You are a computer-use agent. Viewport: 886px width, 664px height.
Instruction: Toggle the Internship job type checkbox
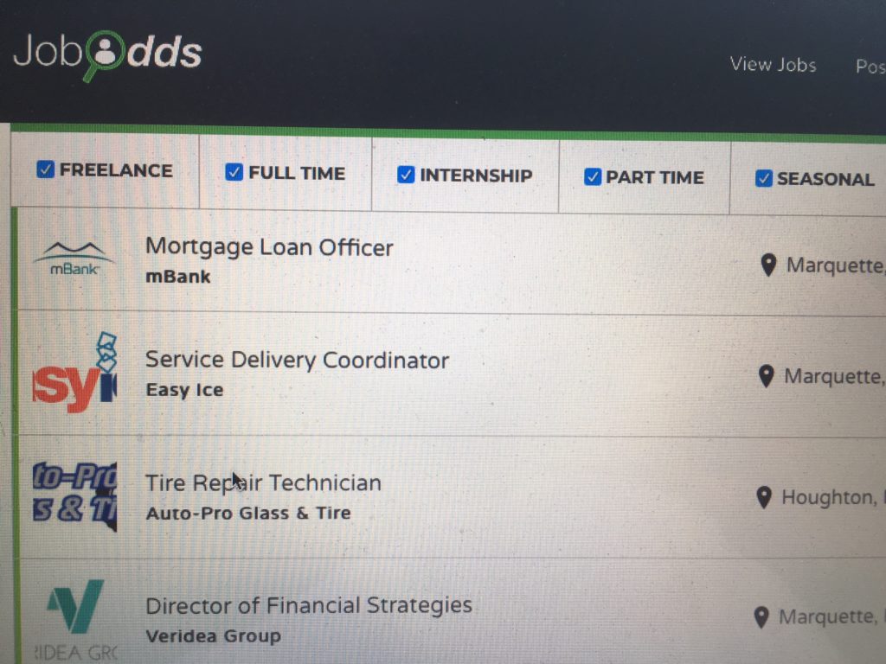coord(406,175)
